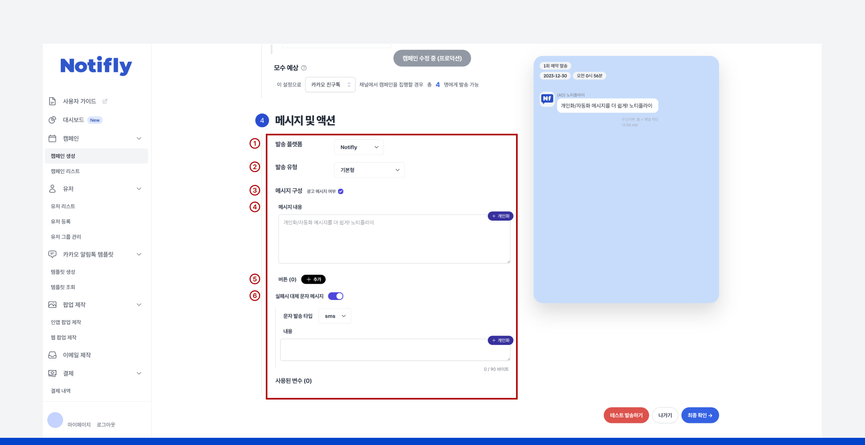Click the 결제 card icon

(52, 373)
